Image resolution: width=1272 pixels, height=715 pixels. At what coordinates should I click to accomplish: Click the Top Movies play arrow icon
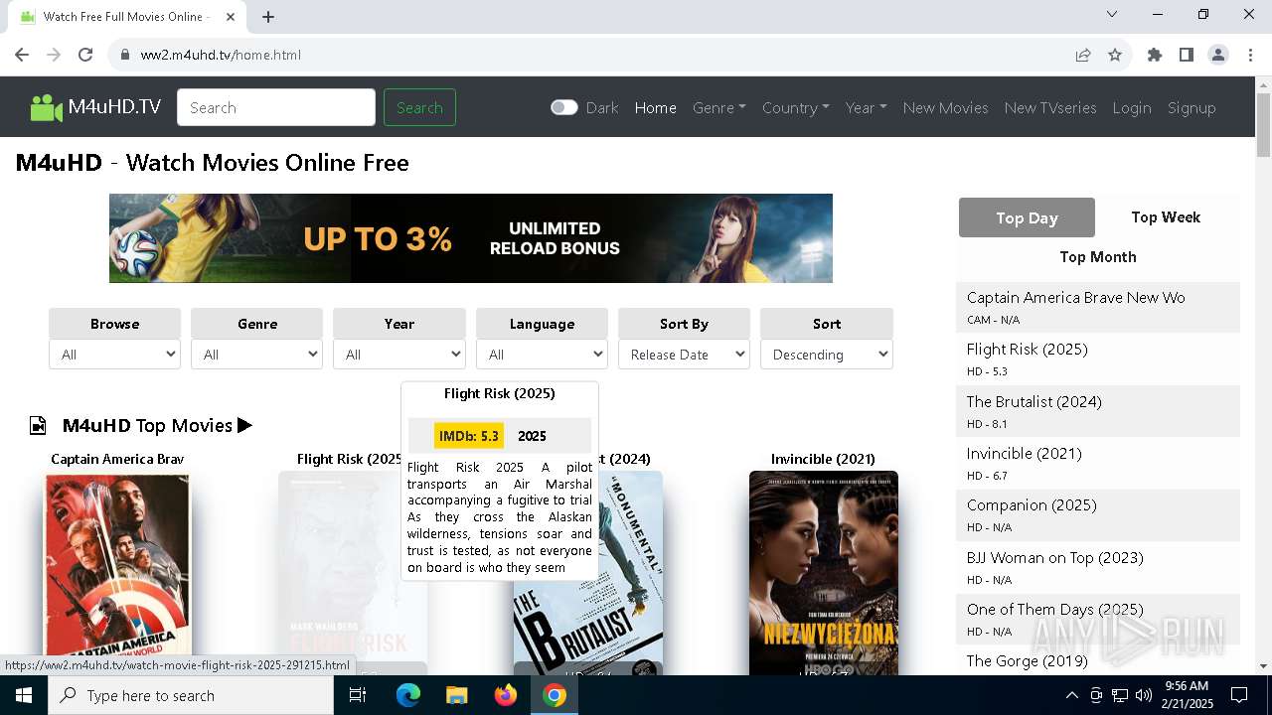(x=244, y=425)
